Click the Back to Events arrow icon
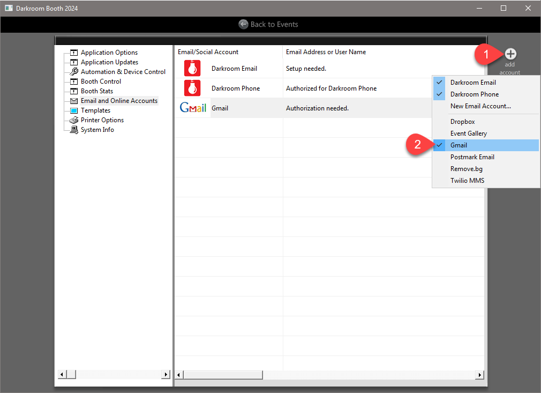Screen dimensions: 541x393 (243, 24)
